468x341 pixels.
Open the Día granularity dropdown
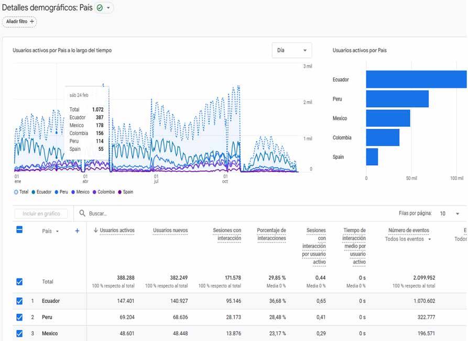[x=291, y=50]
